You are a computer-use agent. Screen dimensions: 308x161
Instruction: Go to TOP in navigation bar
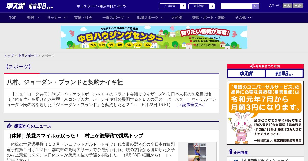click(13, 18)
